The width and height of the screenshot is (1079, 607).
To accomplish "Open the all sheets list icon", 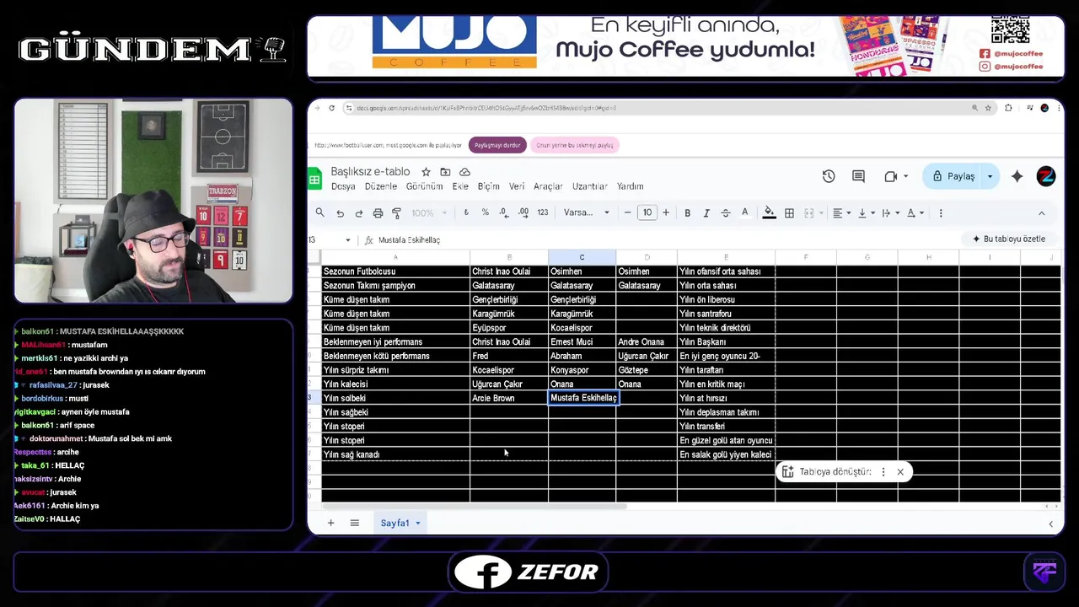I will pos(355,524).
